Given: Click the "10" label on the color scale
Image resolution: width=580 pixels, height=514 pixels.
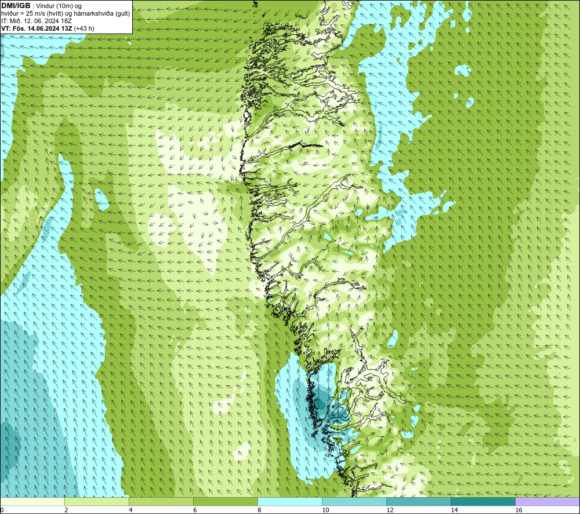Looking at the screenshot, I should tap(325, 511).
